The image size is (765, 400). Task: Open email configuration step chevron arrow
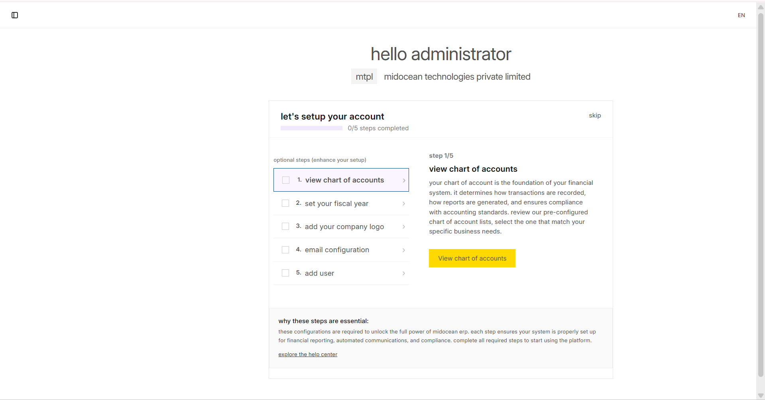[x=404, y=250]
